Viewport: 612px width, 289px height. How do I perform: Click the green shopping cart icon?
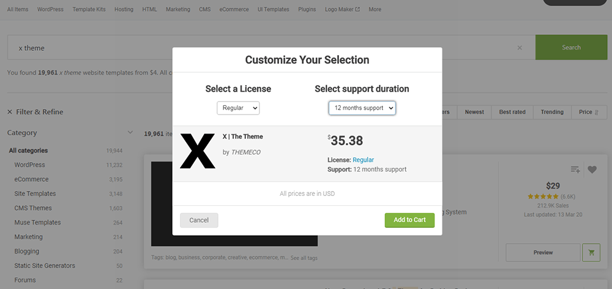(x=591, y=252)
